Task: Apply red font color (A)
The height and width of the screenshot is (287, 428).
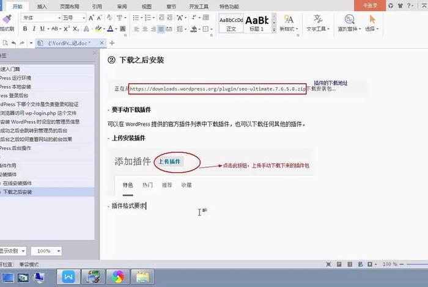Action: 110,29
